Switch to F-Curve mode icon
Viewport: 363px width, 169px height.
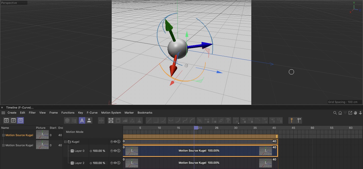[x=13, y=120]
